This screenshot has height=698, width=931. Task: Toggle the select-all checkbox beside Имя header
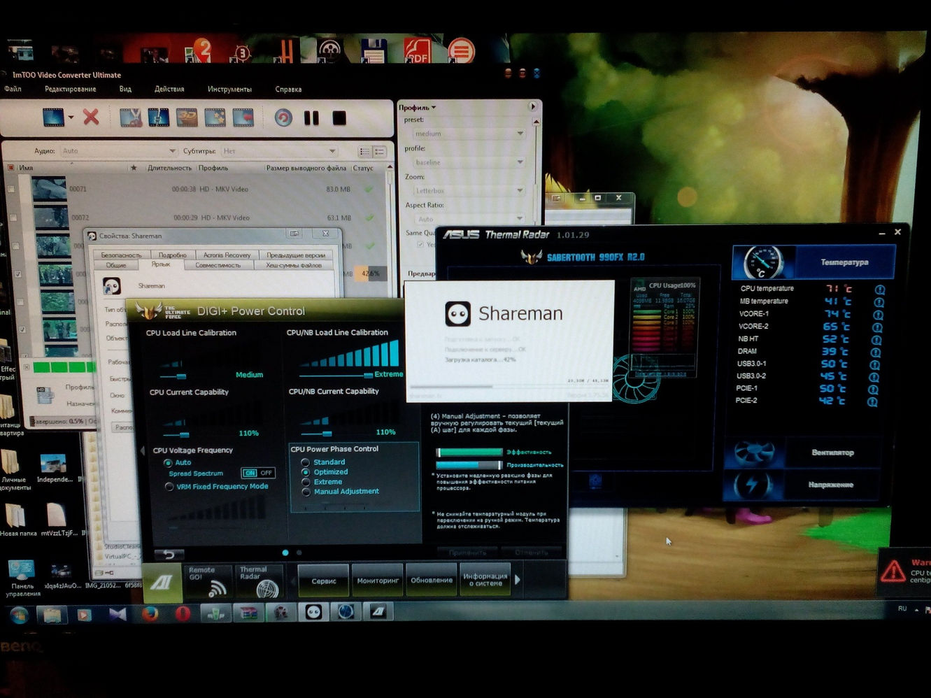click(10, 168)
